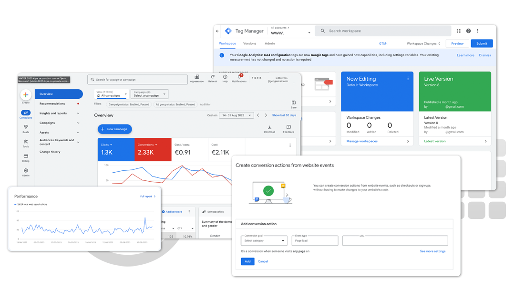
Task: Open Help using the question mark icon
Action: tap(225, 76)
